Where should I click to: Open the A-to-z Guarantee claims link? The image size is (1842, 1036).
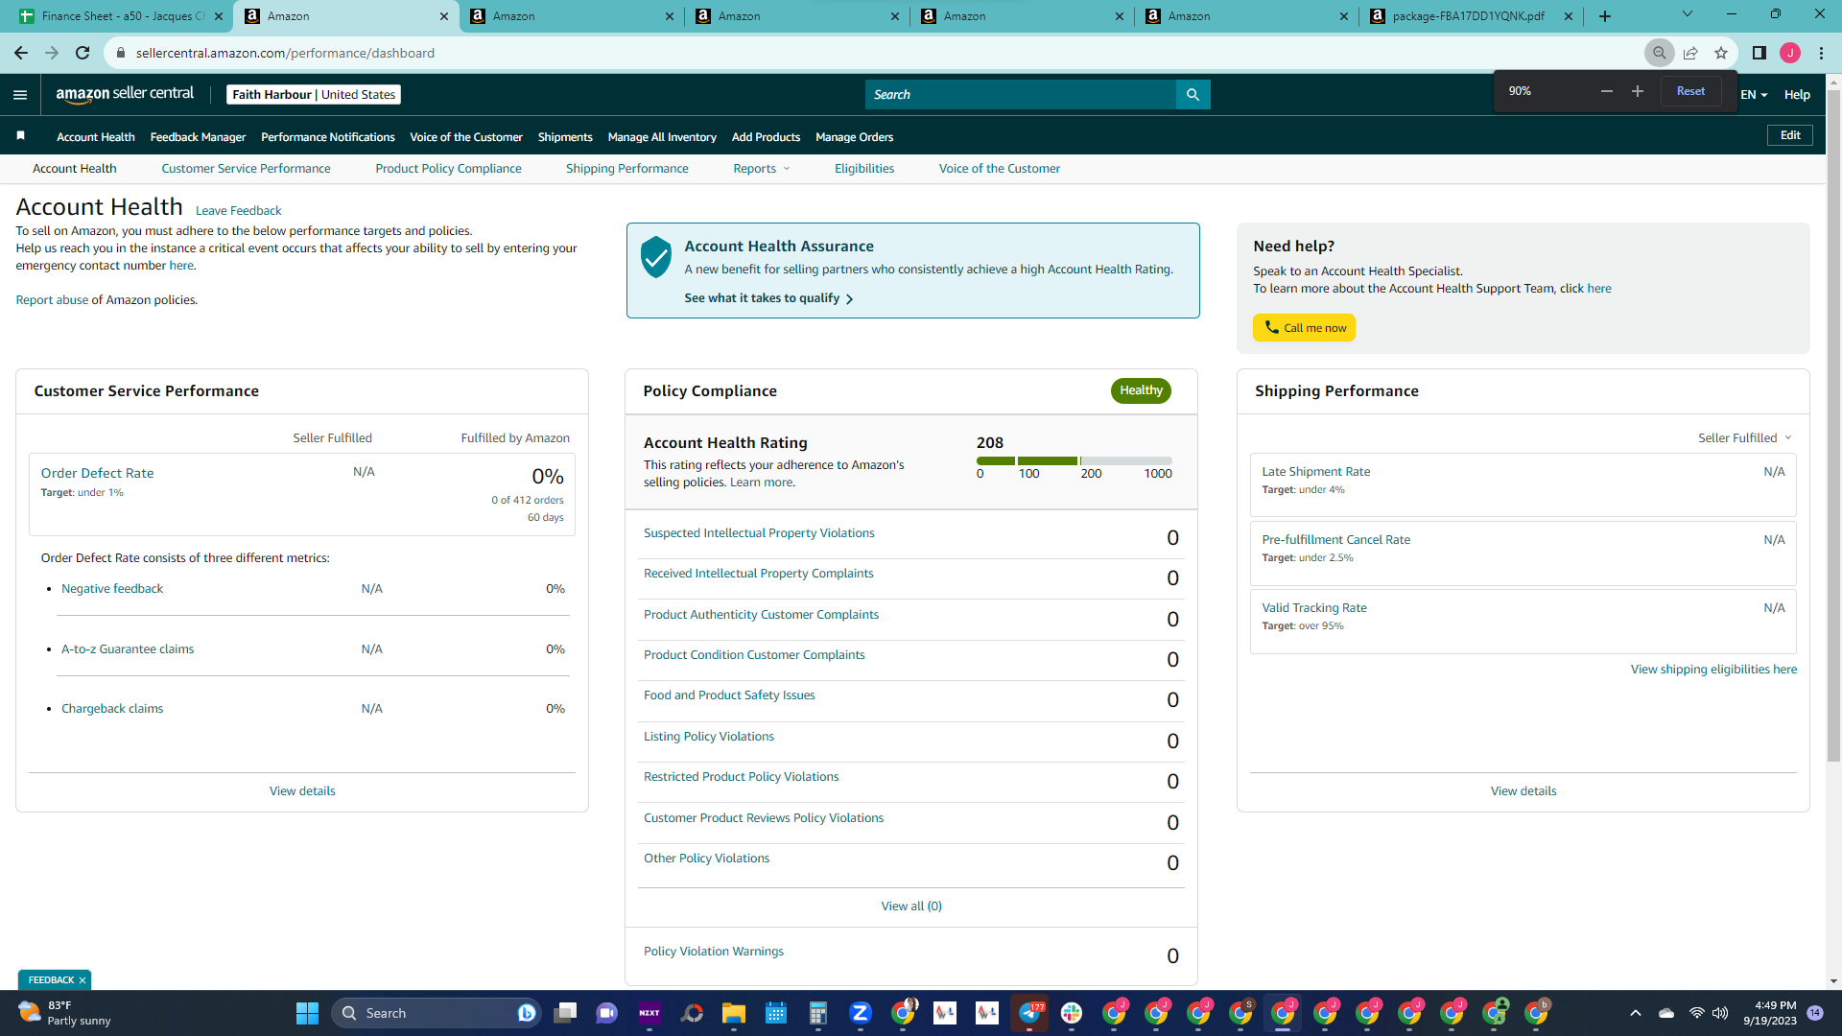tap(128, 649)
